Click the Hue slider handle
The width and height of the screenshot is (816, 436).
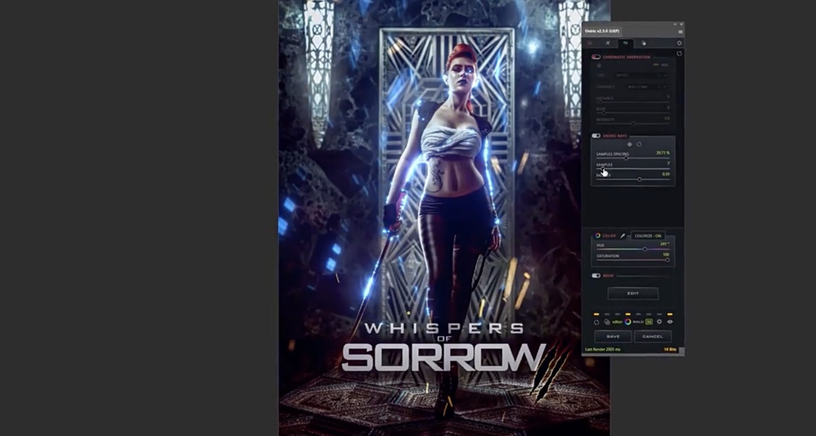point(645,249)
